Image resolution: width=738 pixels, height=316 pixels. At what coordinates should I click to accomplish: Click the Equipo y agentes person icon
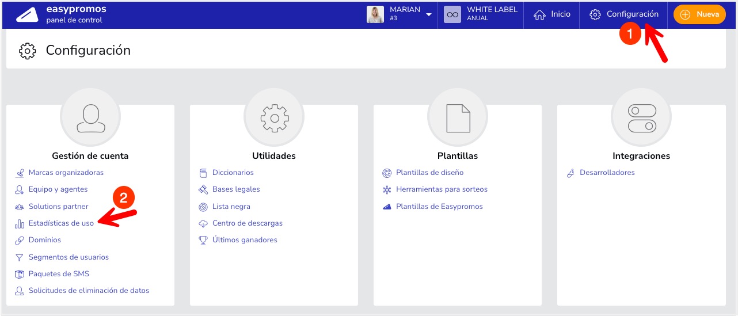(x=20, y=189)
